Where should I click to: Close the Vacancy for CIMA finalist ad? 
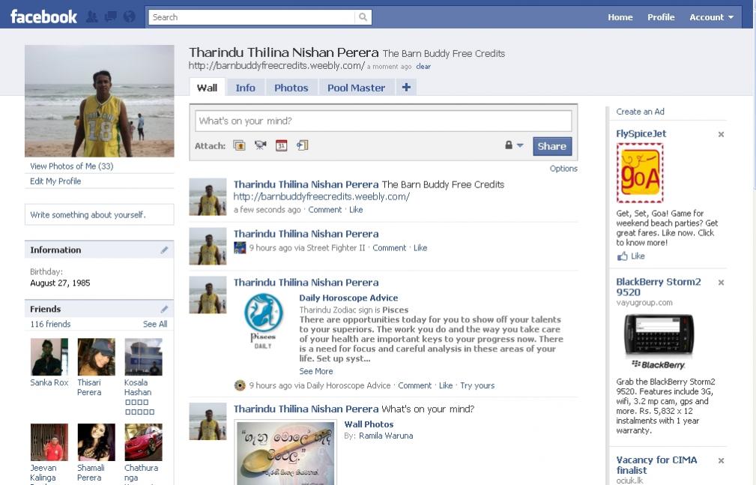[x=721, y=461]
